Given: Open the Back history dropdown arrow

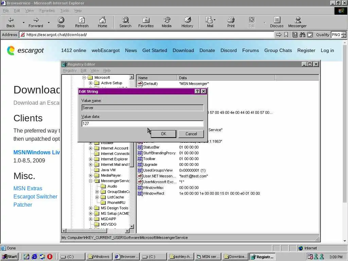Looking at the screenshot, I should coord(23,22).
